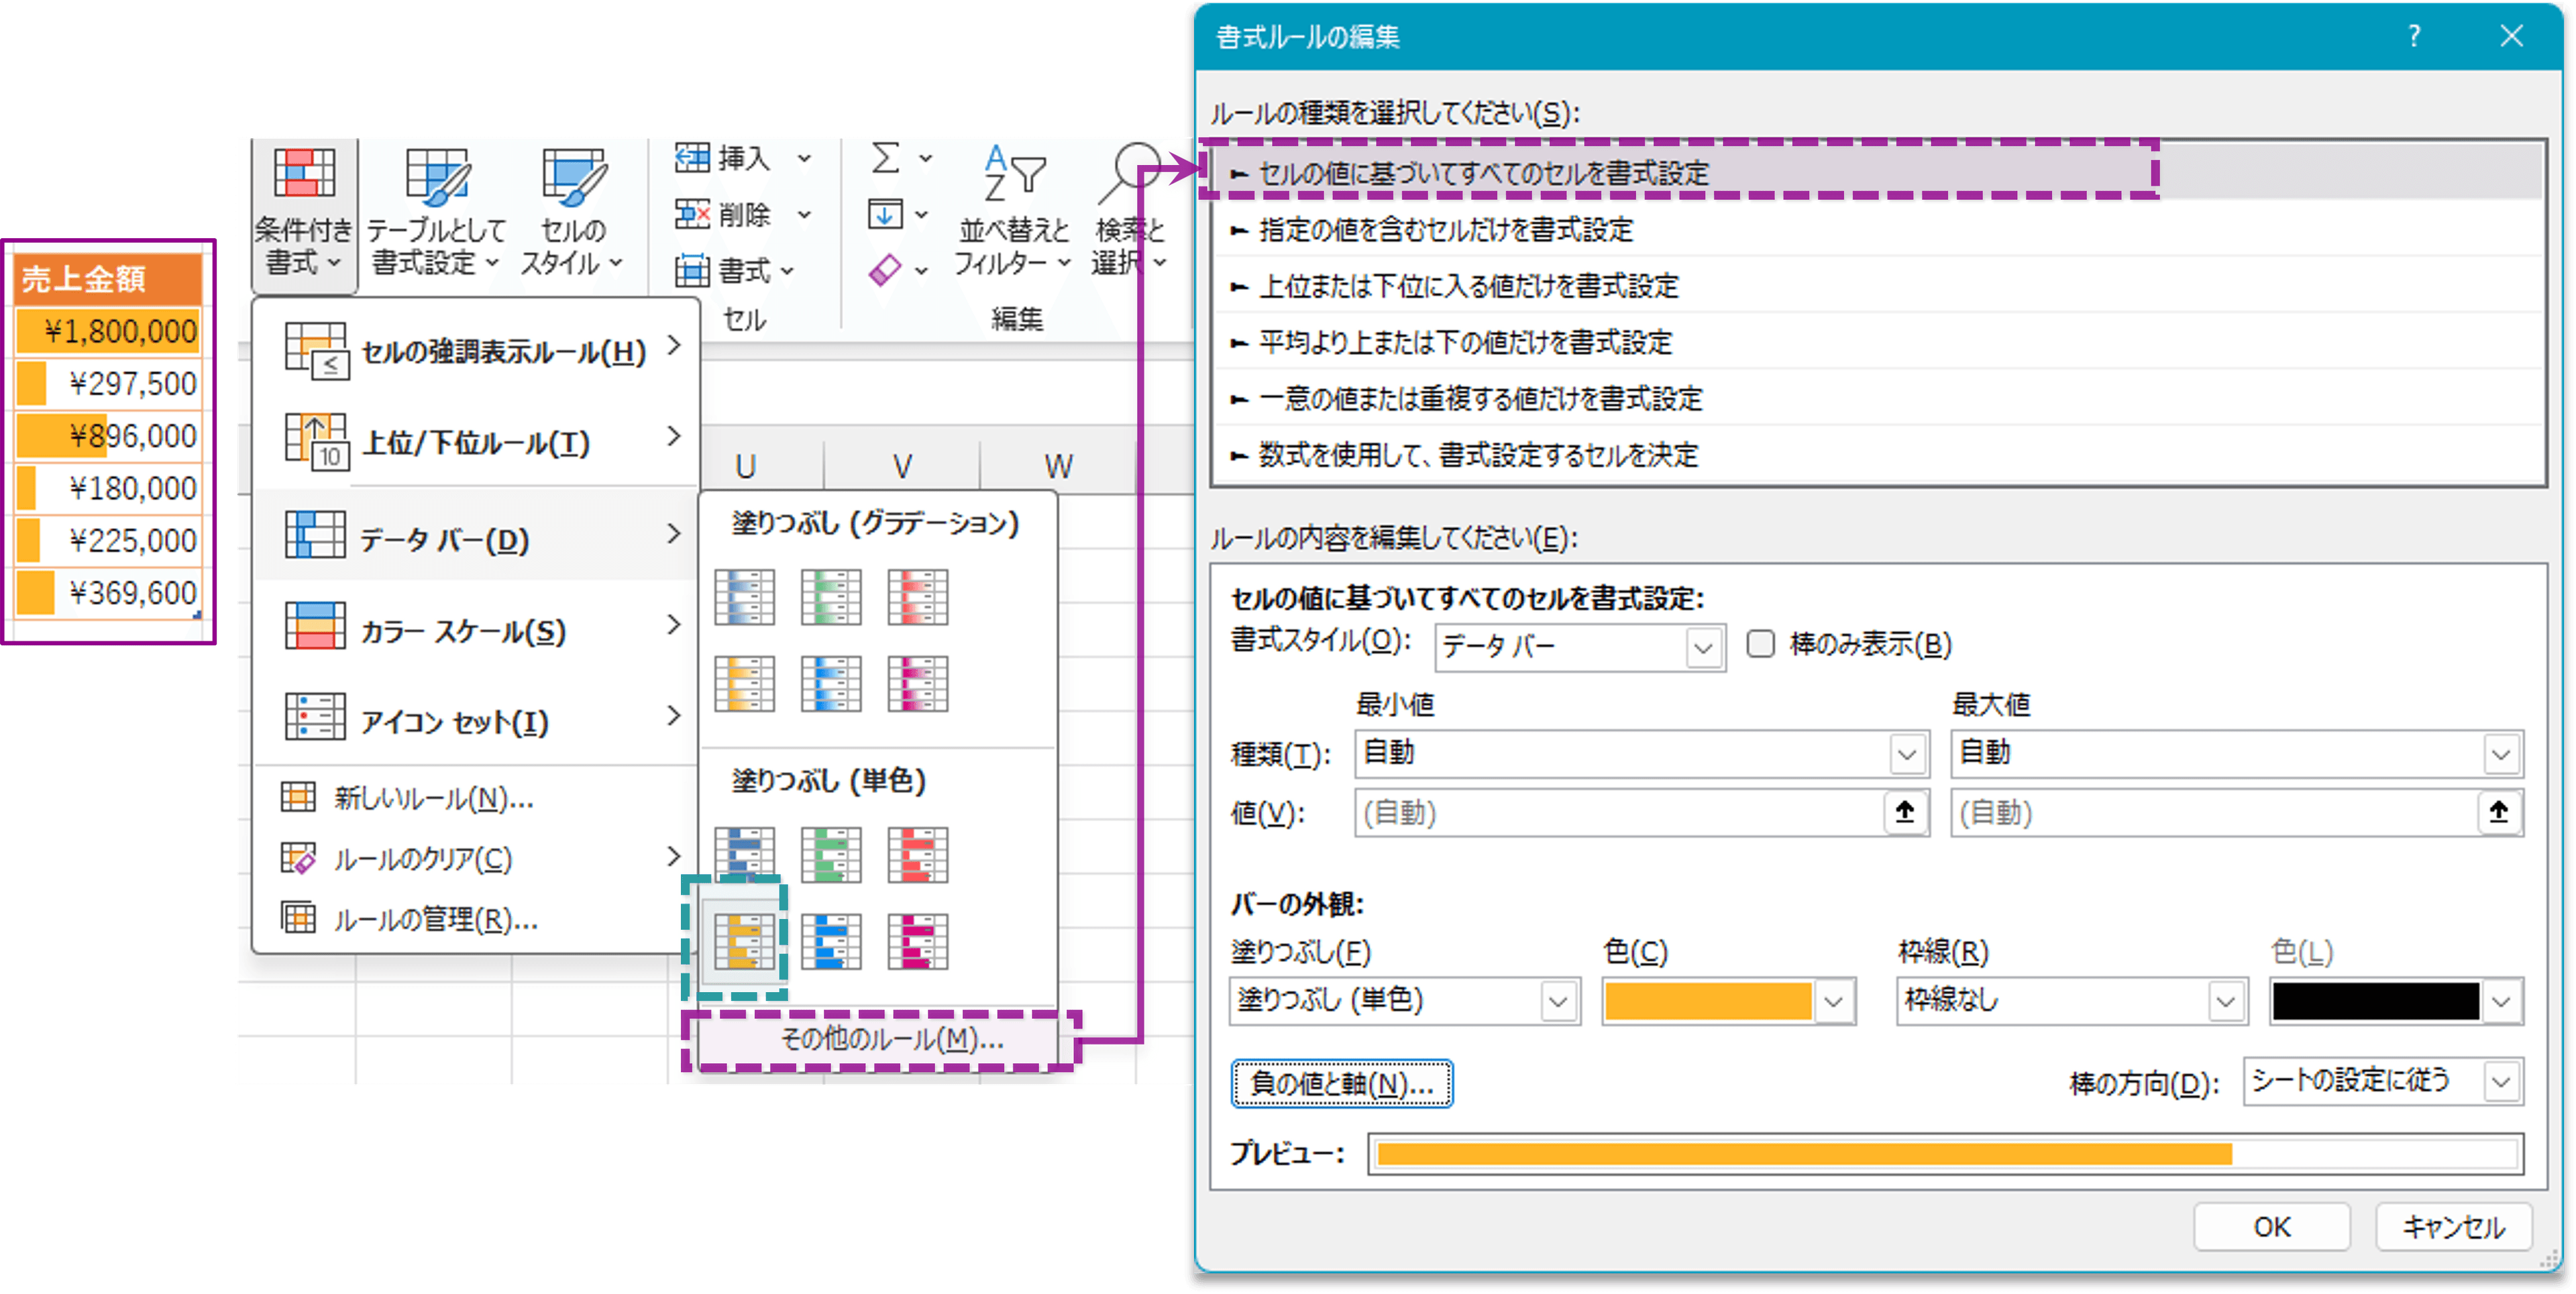Expand 書式スタイル data bar dropdown

tap(1703, 648)
